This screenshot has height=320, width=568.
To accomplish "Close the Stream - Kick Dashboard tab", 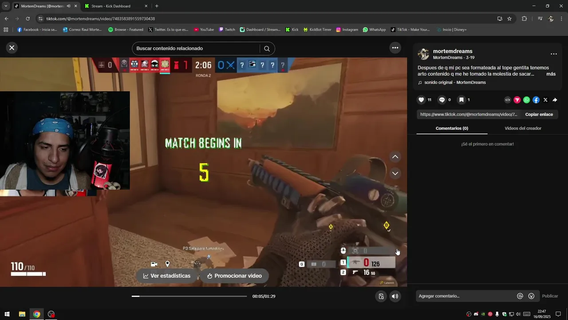I will (x=146, y=6).
